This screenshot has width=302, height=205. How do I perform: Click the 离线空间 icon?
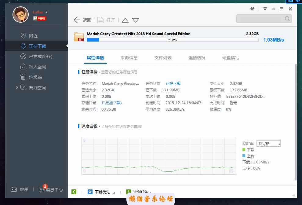pyautogui.click(x=23, y=87)
